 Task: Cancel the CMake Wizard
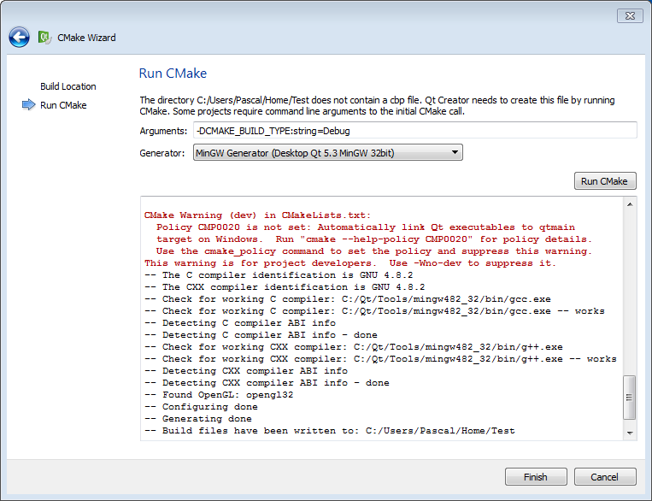605,476
